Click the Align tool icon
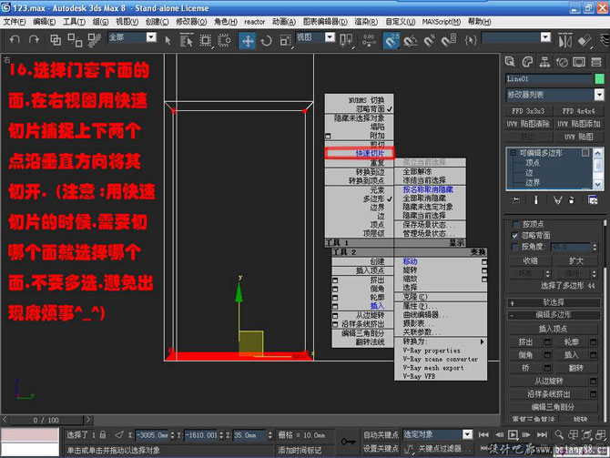Screen dimensions: 610x458 pos(585,40)
